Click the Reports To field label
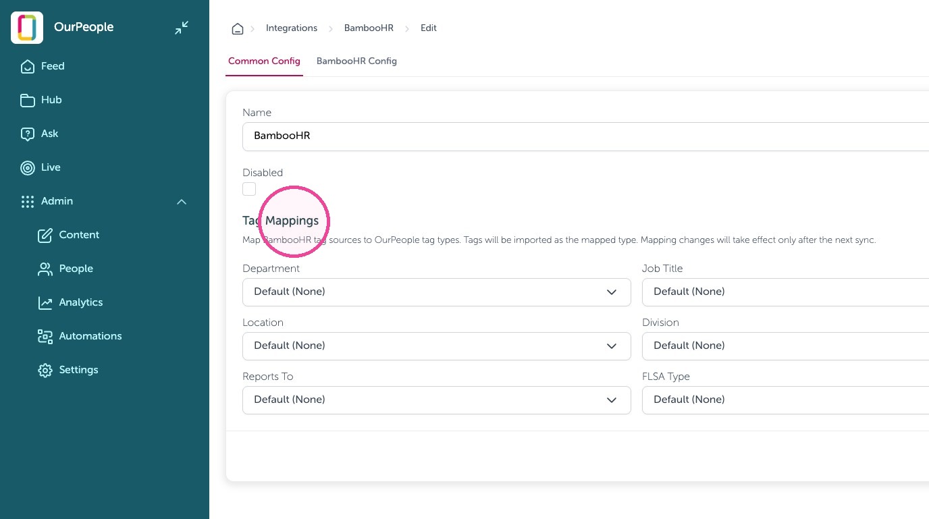 click(x=268, y=377)
